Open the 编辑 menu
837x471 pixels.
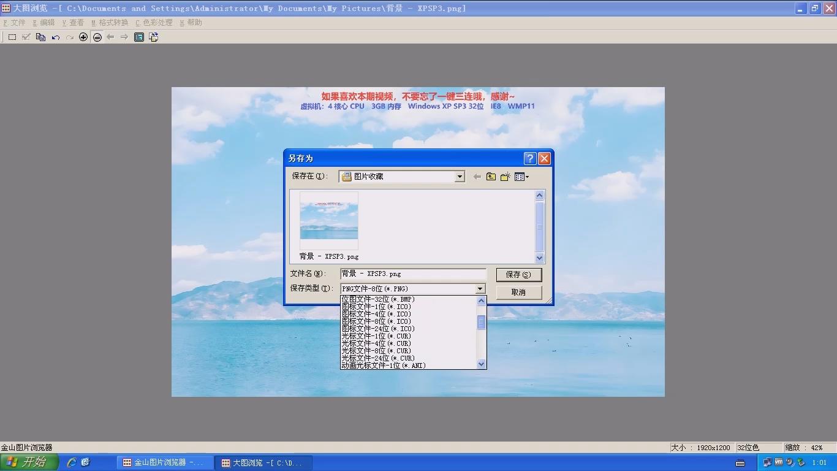click(x=44, y=23)
